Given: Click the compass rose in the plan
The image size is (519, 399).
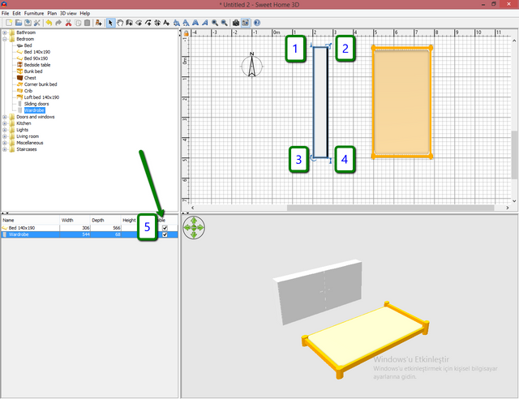Looking at the screenshot, I should pyautogui.click(x=252, y=65).
